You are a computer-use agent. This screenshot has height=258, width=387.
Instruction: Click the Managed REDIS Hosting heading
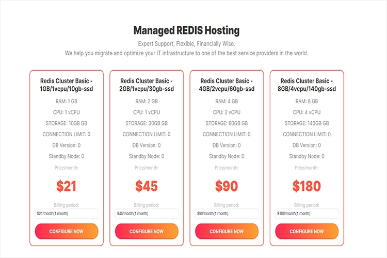pos(186,30)
